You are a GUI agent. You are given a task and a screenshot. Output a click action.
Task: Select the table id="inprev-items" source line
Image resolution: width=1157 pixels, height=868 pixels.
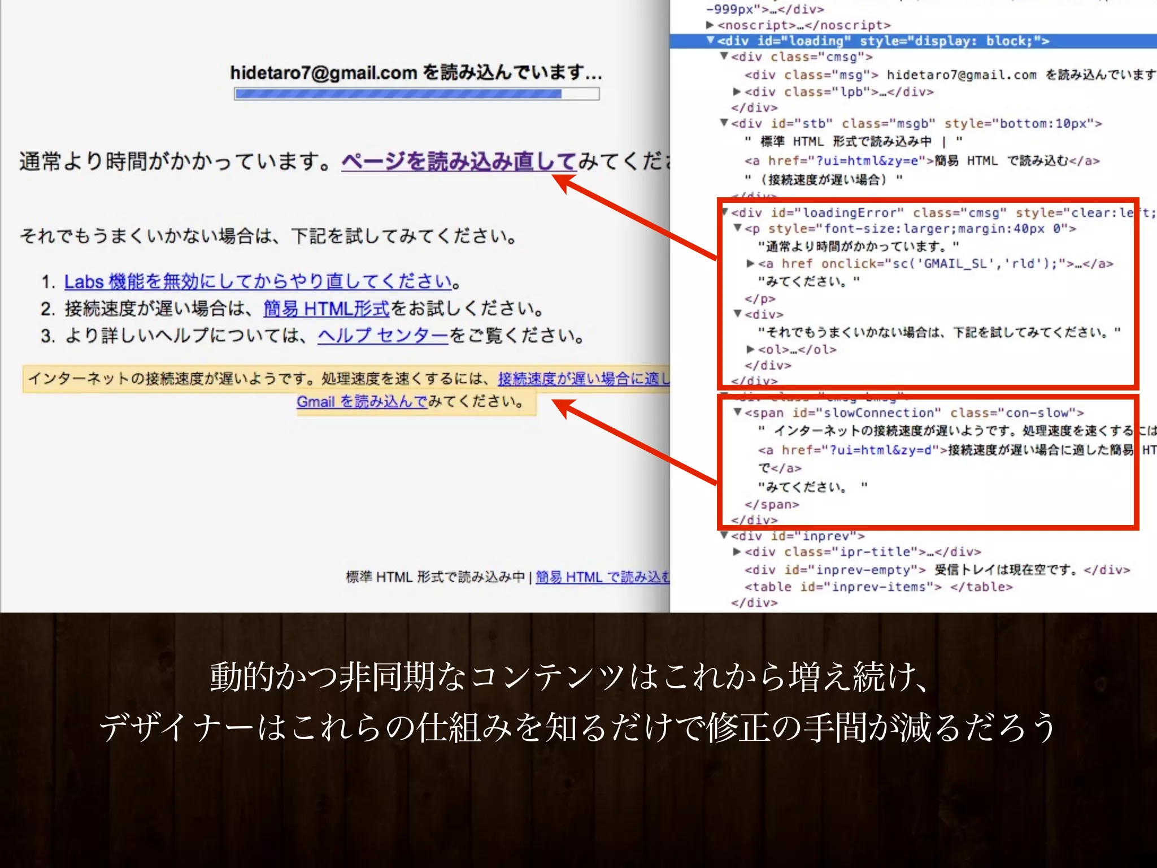tap(878, 587)
